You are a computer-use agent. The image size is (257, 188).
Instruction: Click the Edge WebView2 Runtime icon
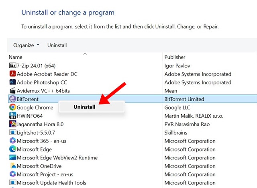[12, 157]
